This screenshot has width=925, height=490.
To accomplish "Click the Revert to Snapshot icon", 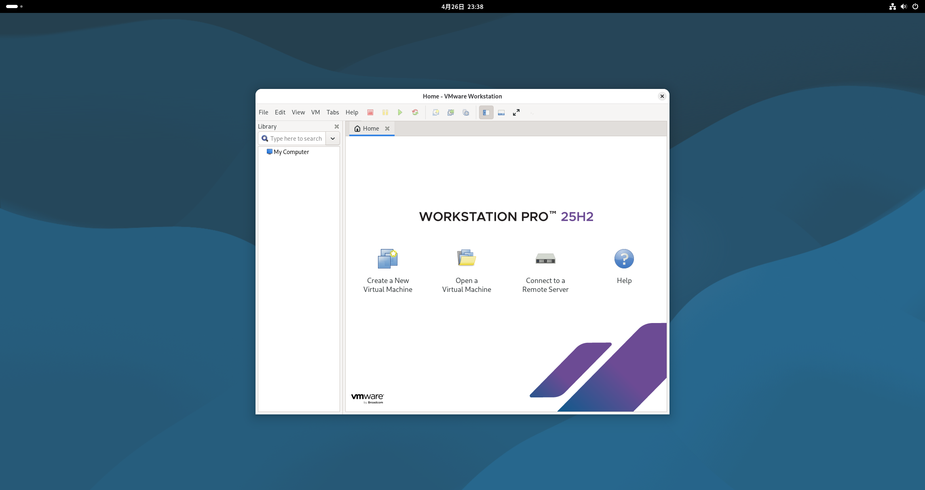I will tap(450, 112).
